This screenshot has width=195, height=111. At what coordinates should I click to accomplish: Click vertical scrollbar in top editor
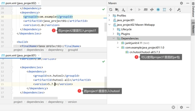[106, 27]
